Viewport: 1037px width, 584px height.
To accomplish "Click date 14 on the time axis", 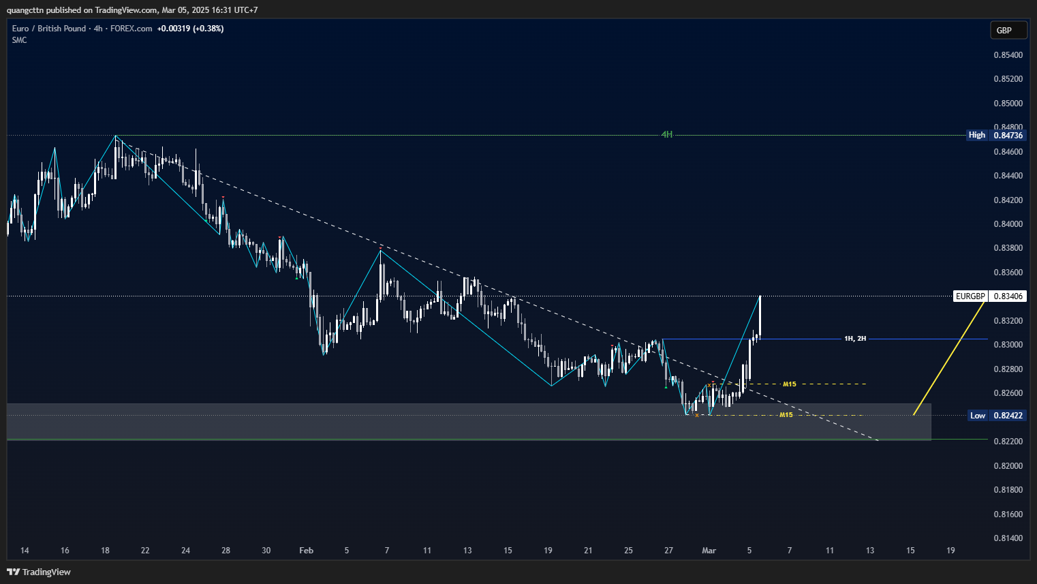I will (x=25, y=551).
